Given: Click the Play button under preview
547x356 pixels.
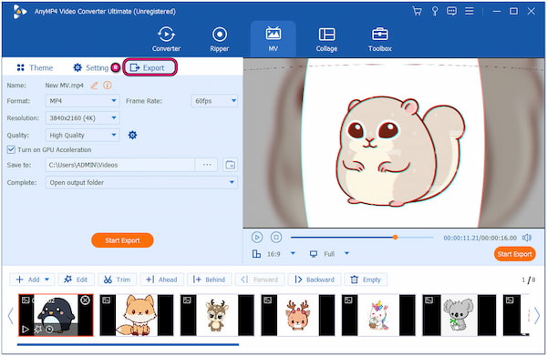Looking at the screenshot, I should 257,238.
